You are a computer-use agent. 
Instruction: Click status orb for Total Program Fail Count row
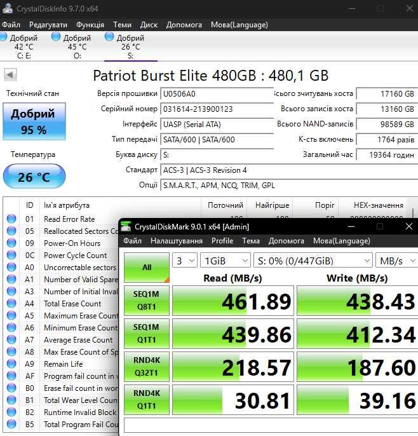[x=11, y=424]
